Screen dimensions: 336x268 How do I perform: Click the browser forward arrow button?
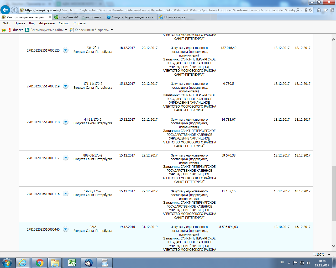coord(14,10)
